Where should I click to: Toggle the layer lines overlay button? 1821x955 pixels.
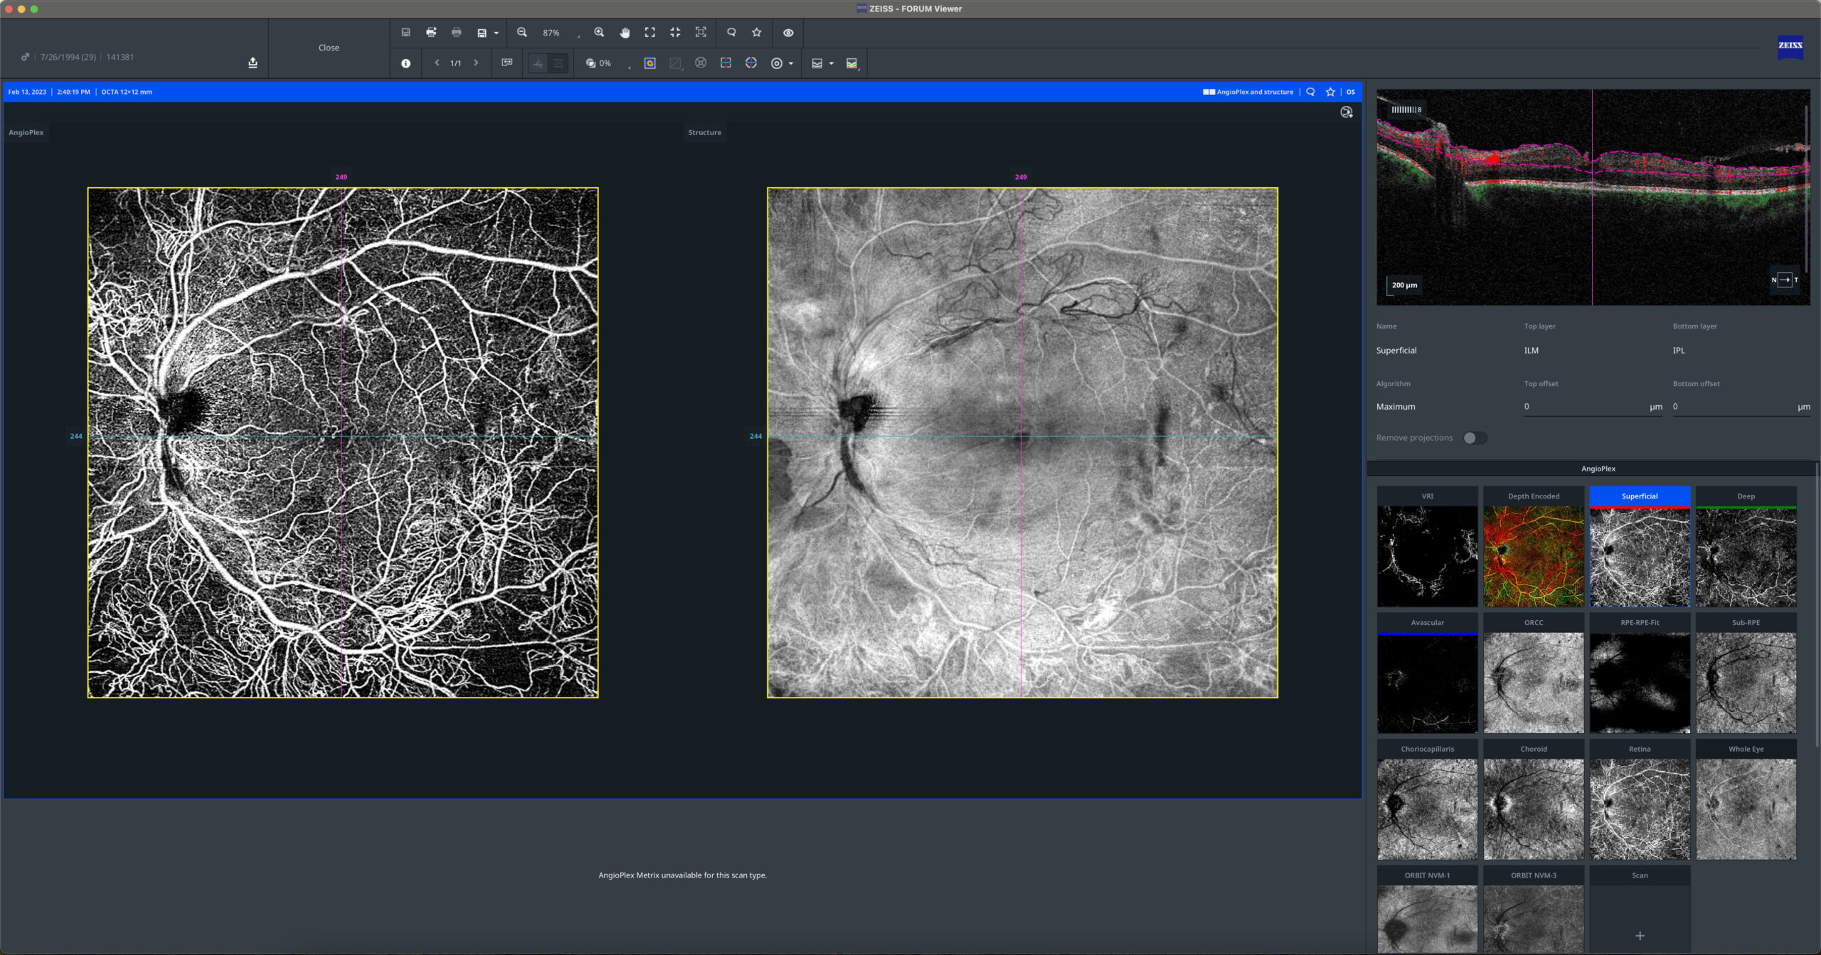558,63
